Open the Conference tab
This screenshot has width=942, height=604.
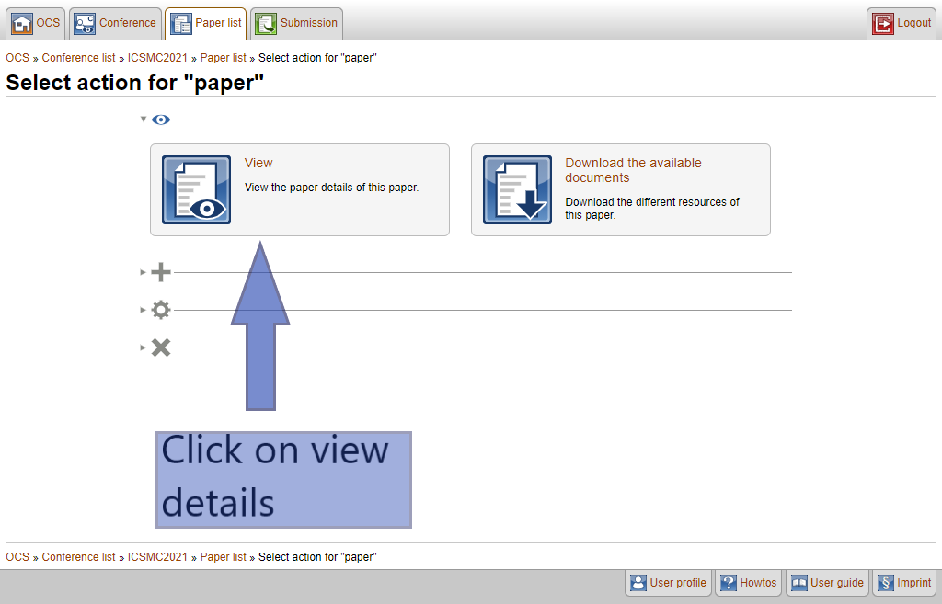click(116, 23)
